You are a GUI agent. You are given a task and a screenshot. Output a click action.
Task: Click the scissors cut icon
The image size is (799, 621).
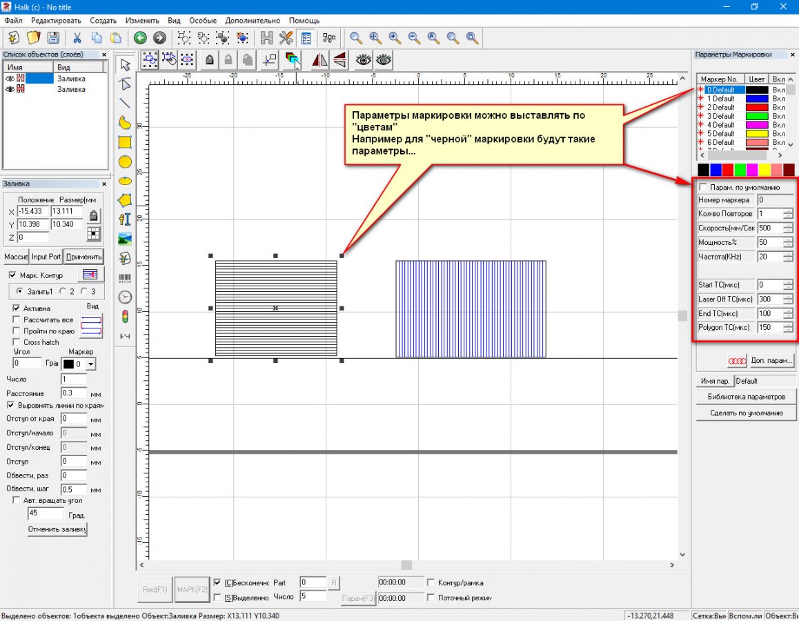click(x=77, y=38)
